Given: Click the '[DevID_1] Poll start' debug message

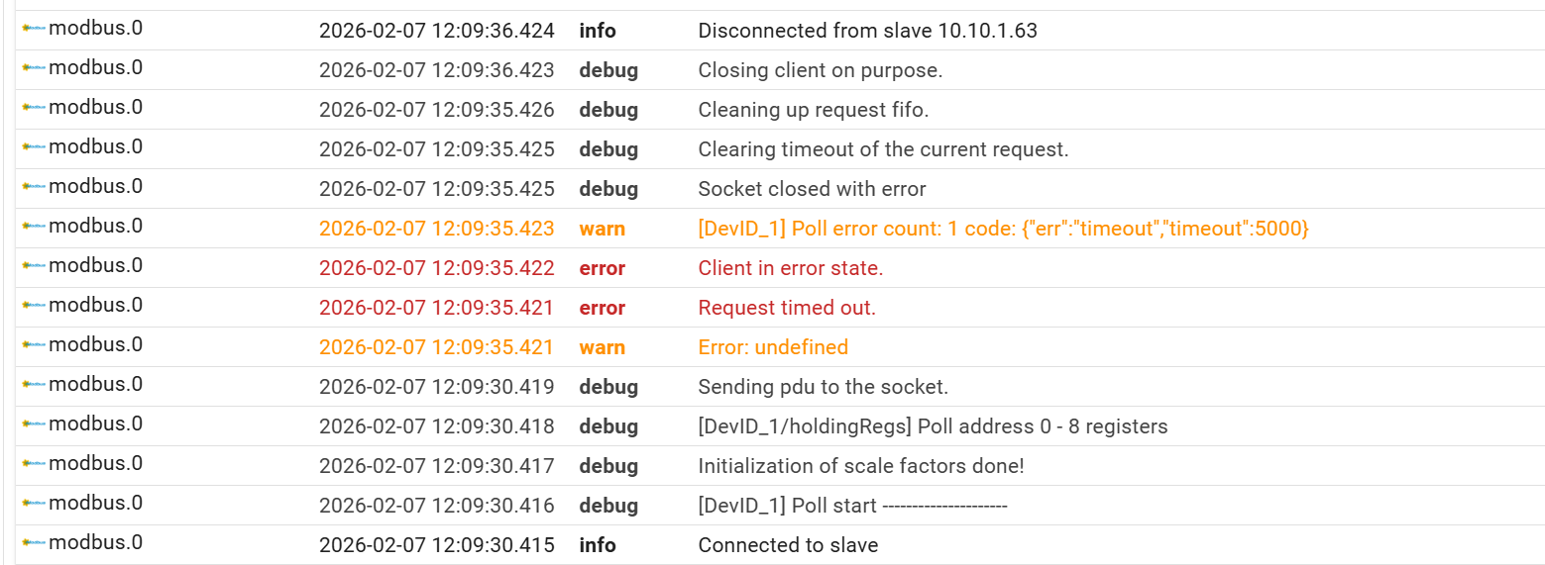Looking at the screenshot, I should coord(852,506).
